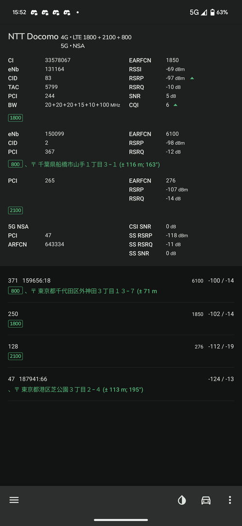Select neighbor cell 47 187941:66 row
242x526 pixels.
[x=121, y=384]
